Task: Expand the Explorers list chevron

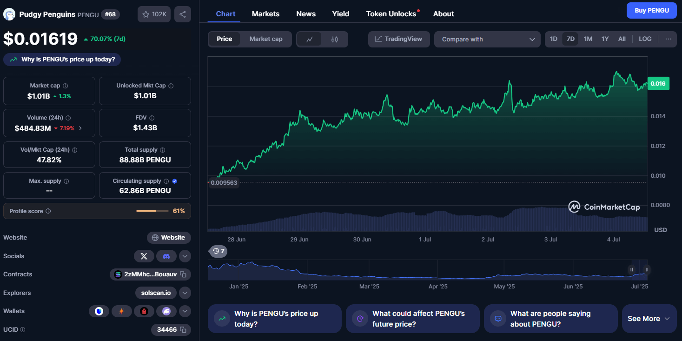Action: (185, 293)
